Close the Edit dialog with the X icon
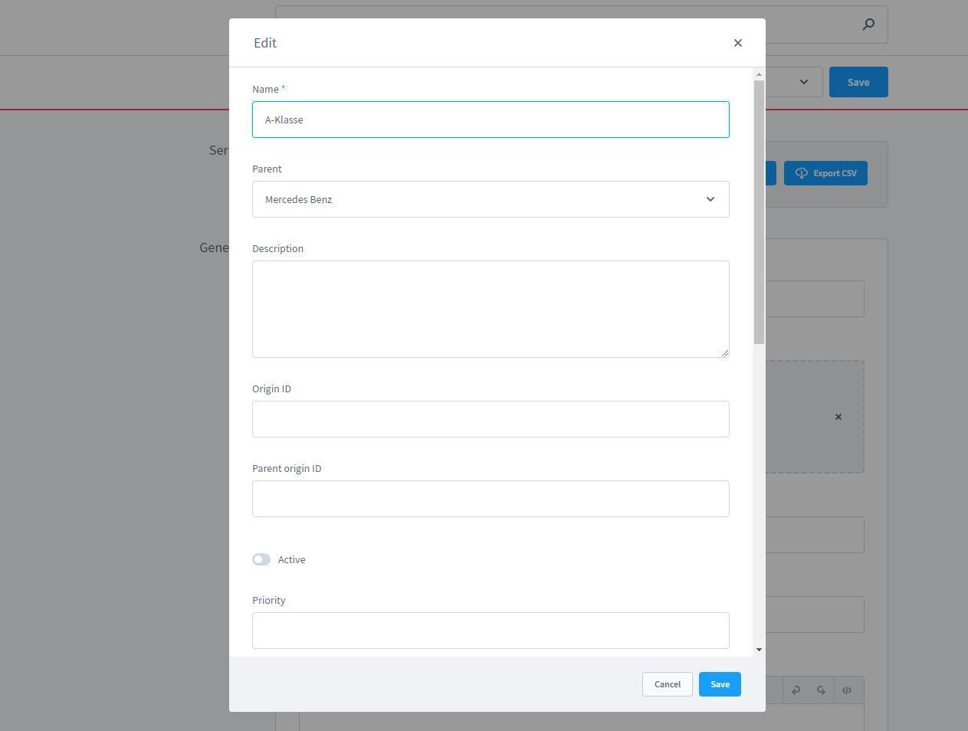968x731 pixels. pos(738,43)
